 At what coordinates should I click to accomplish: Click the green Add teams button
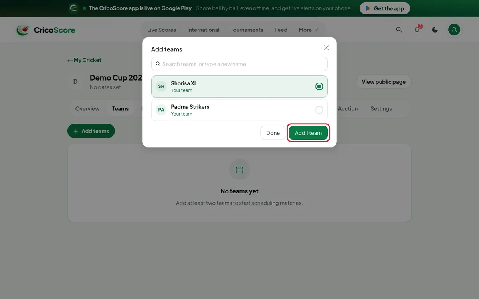91,131
